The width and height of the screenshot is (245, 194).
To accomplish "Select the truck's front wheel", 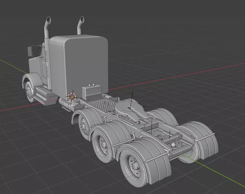I will click(x=29, y=92).
